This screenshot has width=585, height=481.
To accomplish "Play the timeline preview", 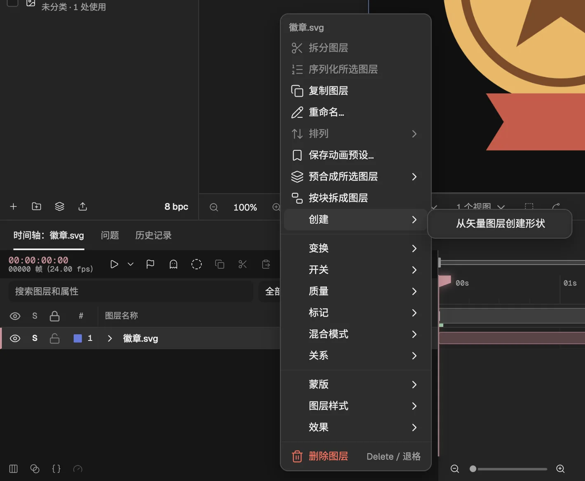I will tap(114, 264).
